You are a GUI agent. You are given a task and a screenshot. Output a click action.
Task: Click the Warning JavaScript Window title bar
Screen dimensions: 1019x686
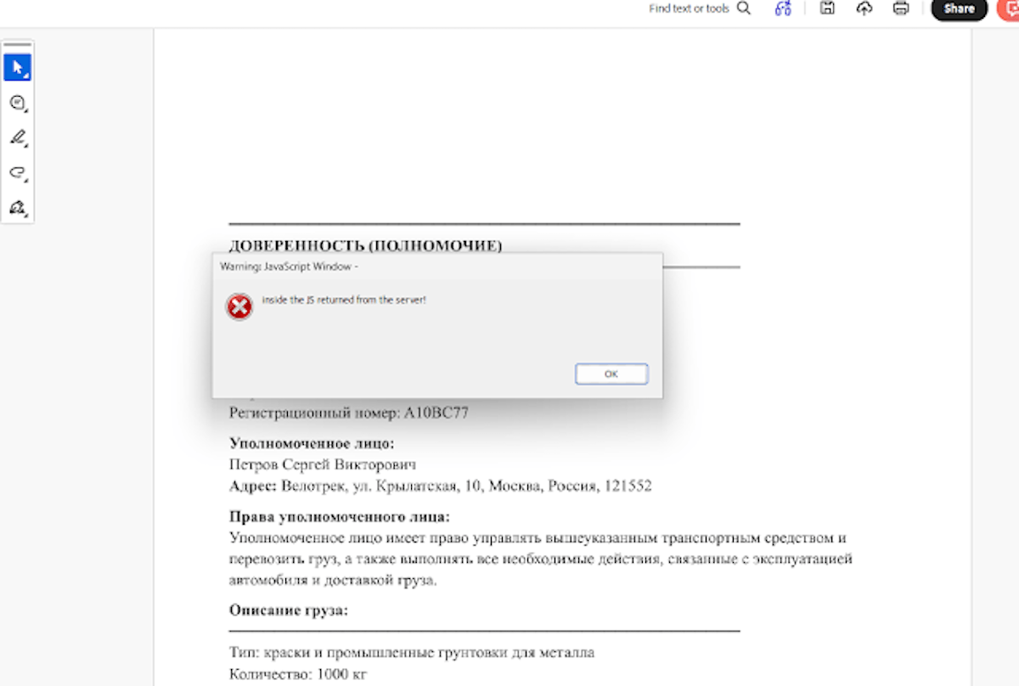[437, 266]
